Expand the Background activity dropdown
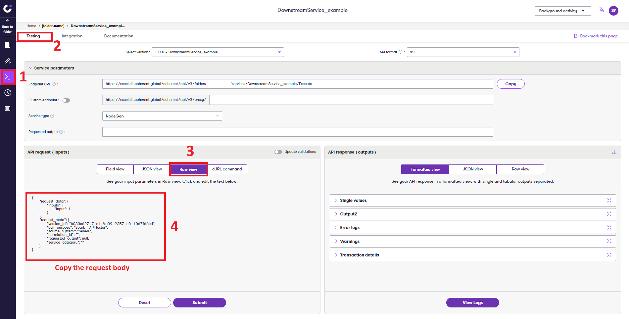Viewport: 629px width, 319px height. click(x=562, y=11)
